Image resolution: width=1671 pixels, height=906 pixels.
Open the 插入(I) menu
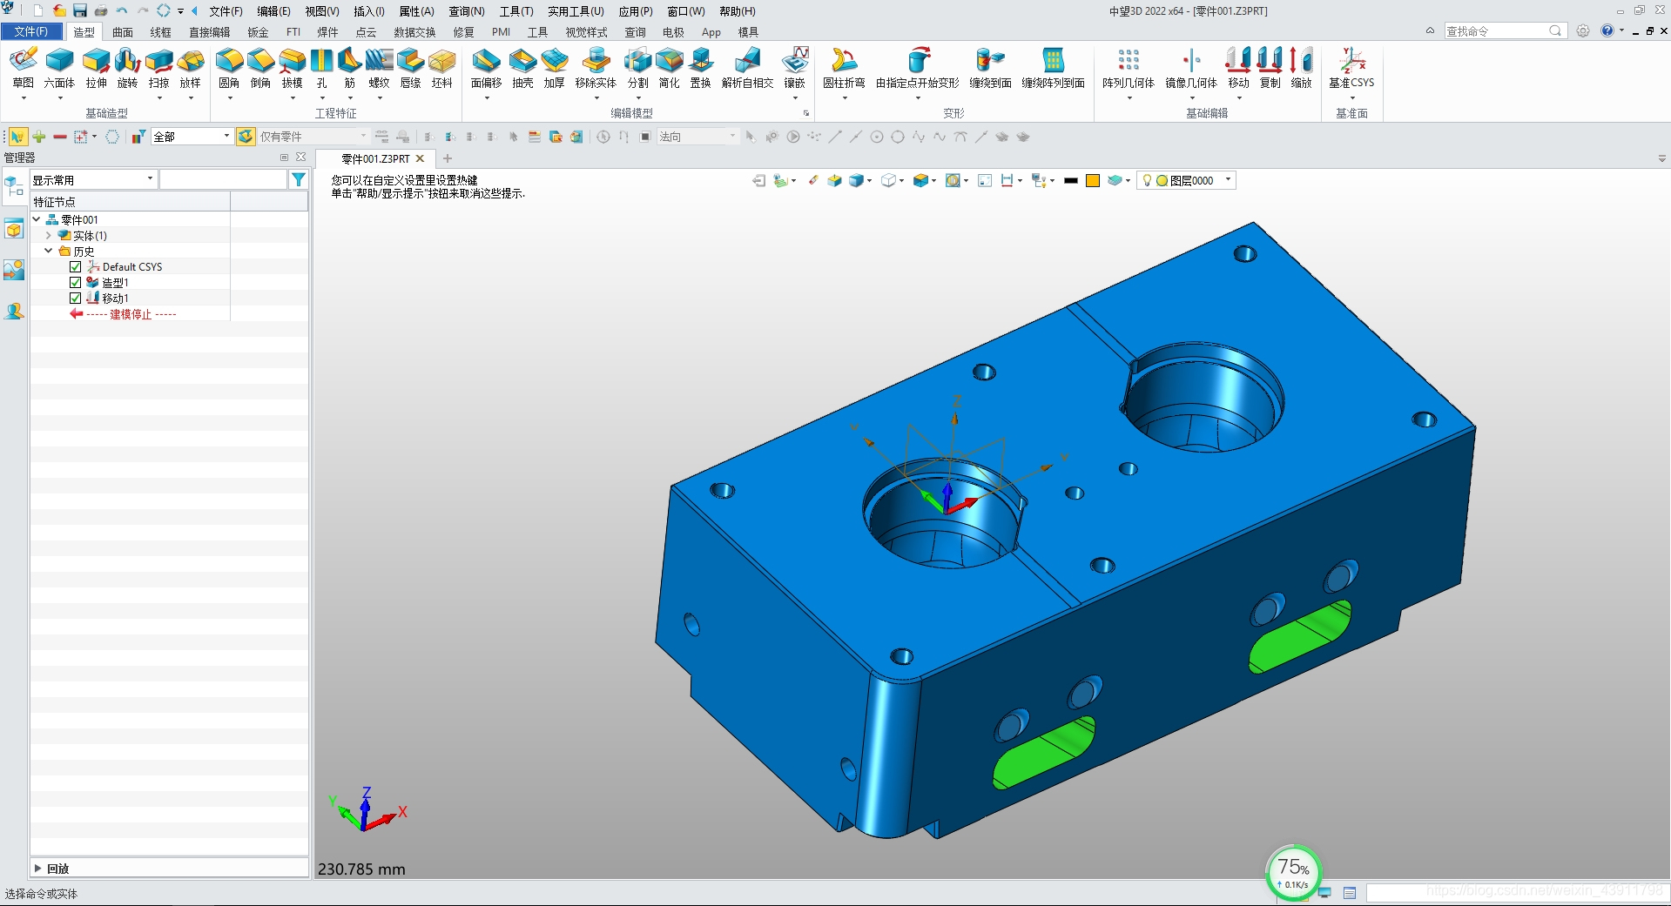coord(367,11)
